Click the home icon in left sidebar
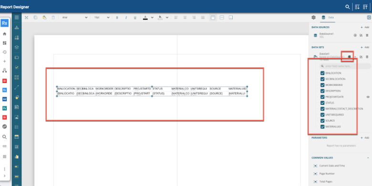Viewport: 372px width, 186px height. [x=4, y=34]
